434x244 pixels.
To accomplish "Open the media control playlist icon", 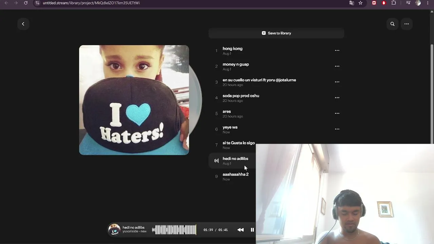I will [x=408, y=3].
